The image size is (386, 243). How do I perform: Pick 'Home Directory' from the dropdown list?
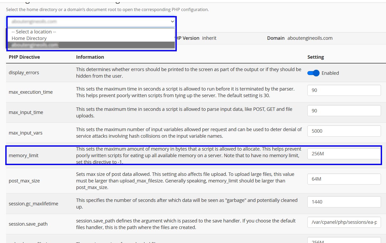[29, 38]
